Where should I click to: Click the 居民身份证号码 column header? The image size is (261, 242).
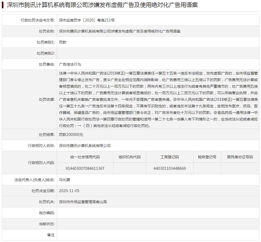click(240, 157)
